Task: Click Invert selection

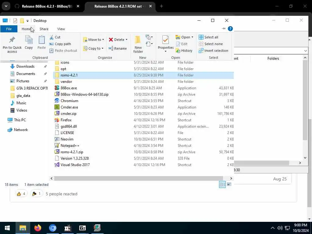Action: pyautogui.click(x=213, y=51)
